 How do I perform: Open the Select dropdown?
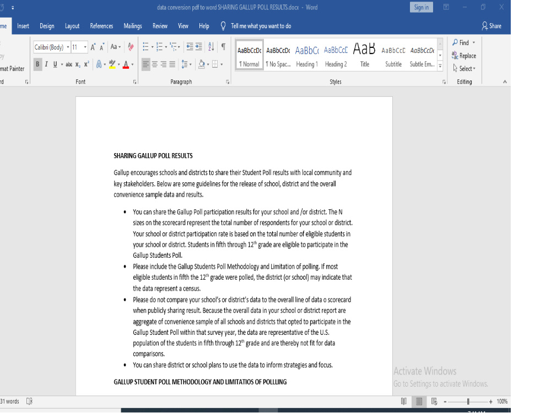(x=464, y=68)
